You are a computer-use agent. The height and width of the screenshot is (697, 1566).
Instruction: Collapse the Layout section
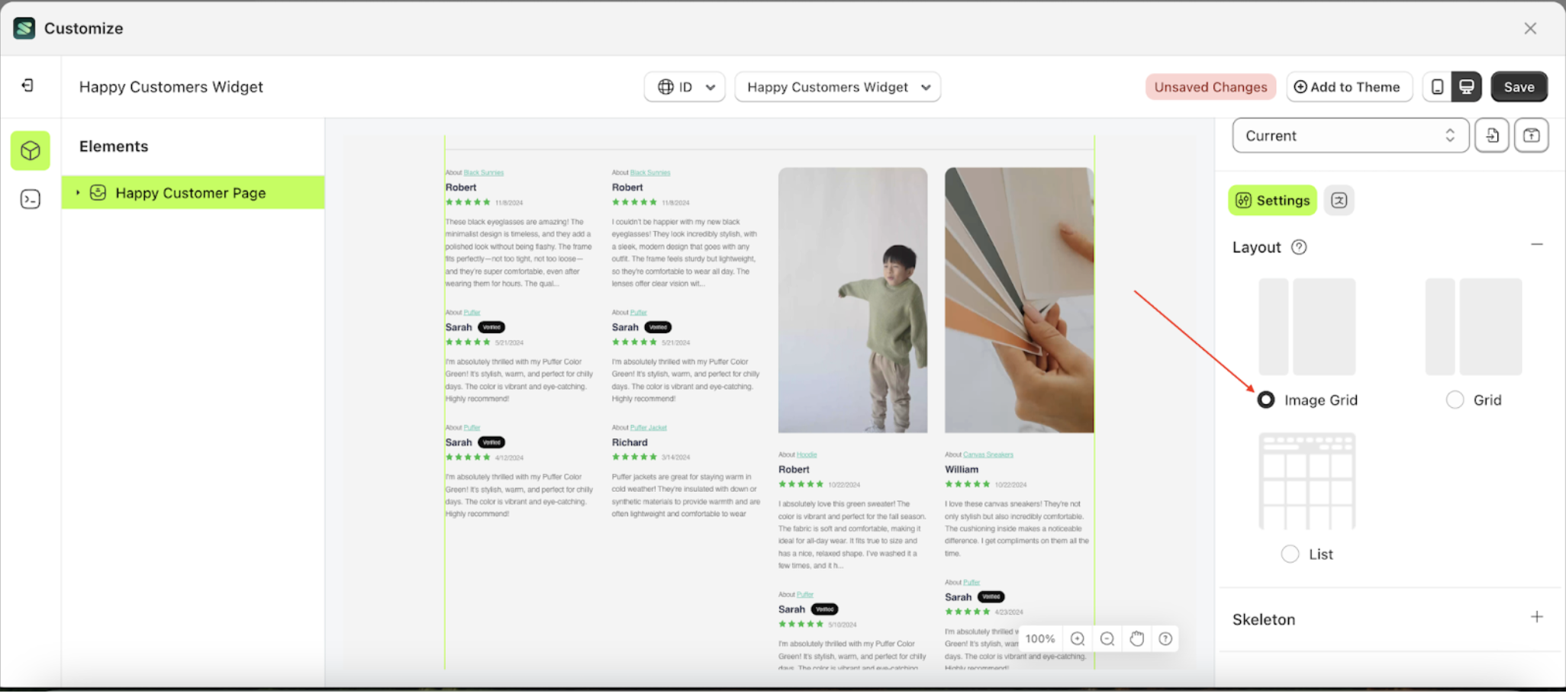click(x=1537, y=245)
